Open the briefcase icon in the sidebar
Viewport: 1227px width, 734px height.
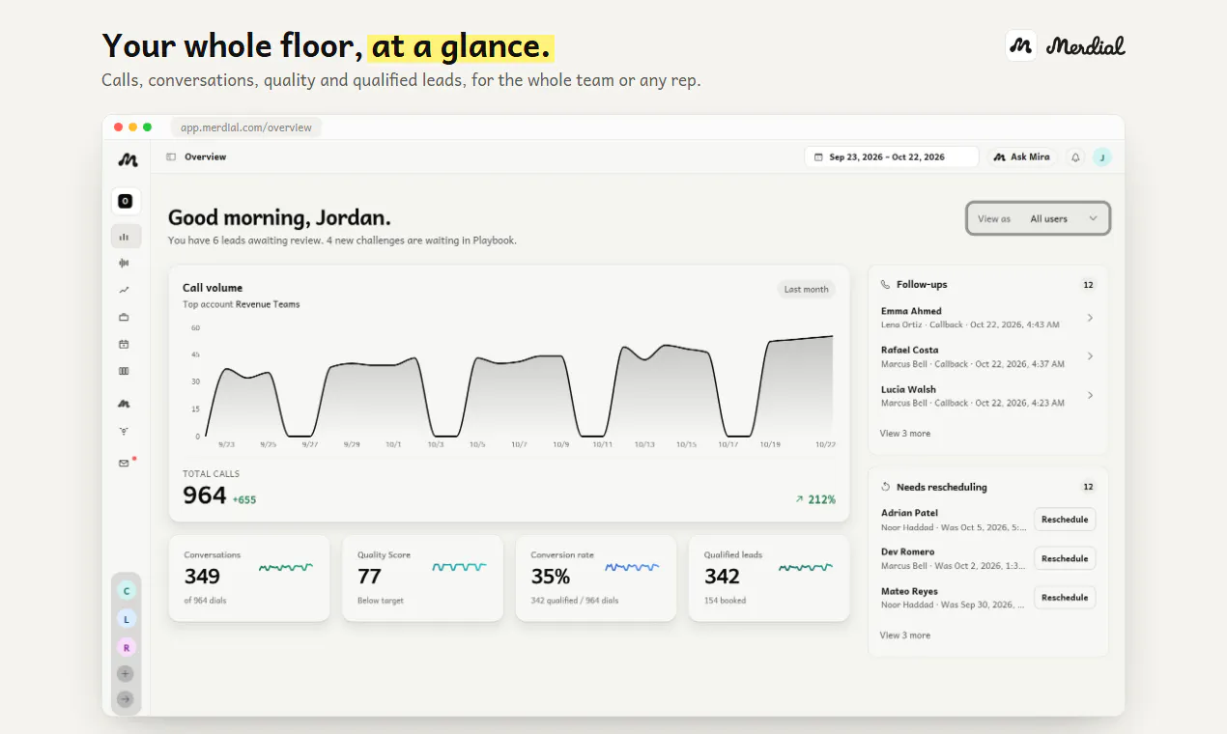(124, 317)
